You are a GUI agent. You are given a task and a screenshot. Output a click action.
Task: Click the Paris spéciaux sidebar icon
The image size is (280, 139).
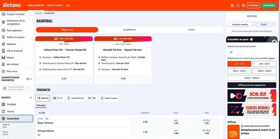point(3,30)
